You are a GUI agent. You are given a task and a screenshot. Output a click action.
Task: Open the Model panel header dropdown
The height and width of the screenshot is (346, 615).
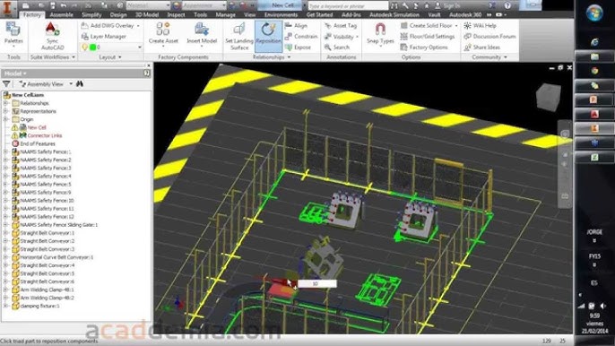click(16, 74)
